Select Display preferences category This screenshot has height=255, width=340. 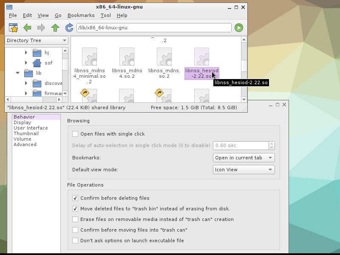coord(36,122)
